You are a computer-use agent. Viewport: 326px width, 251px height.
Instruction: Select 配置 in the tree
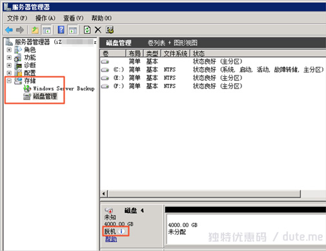(x=30, y=73)
